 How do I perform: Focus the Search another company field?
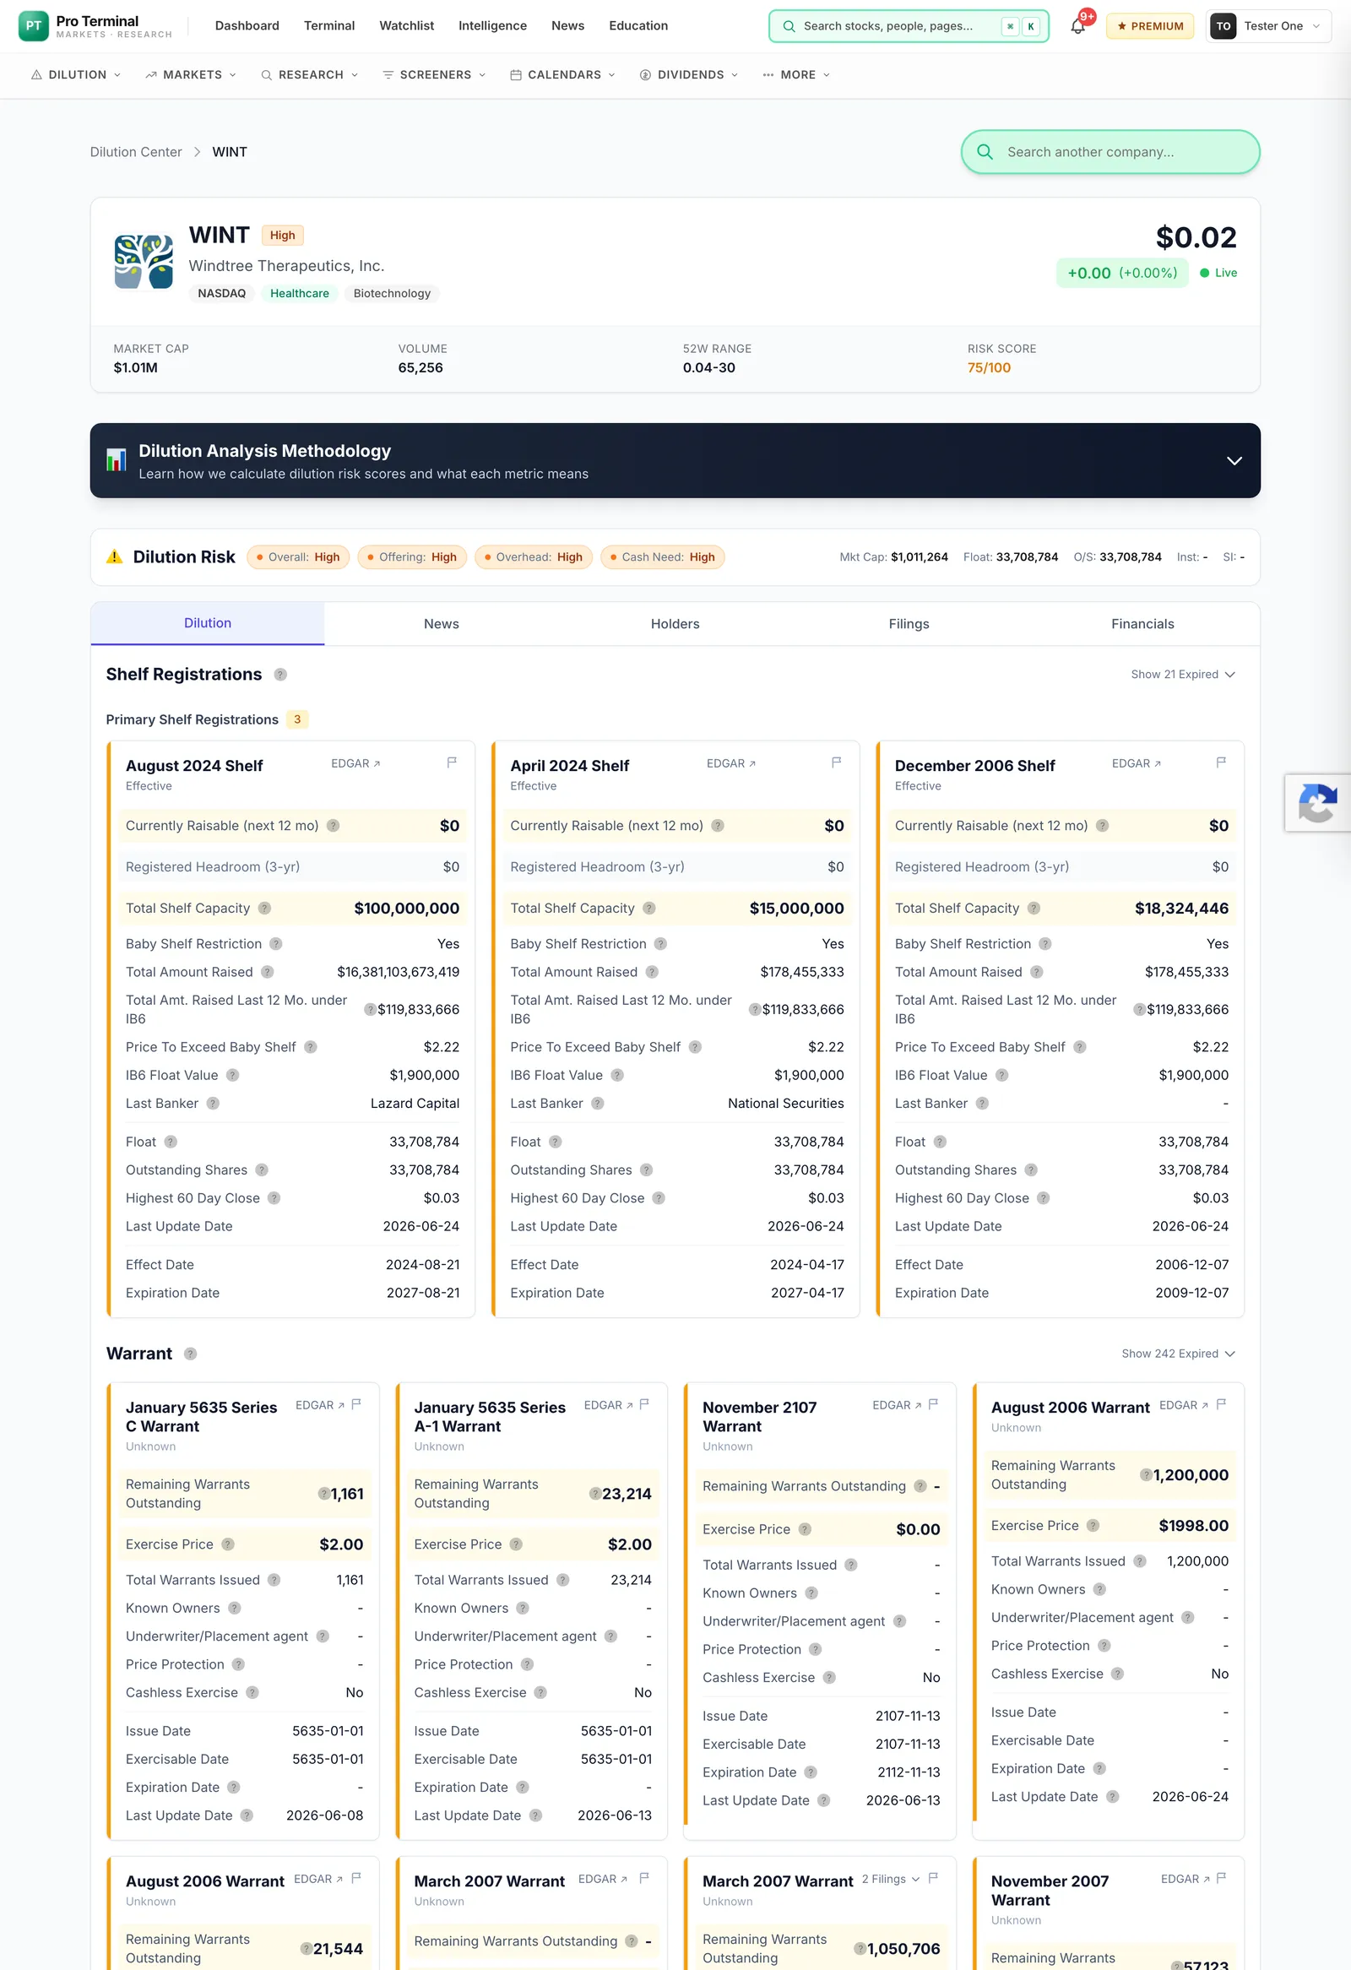pyautogui.click(x=1110, y=152)
